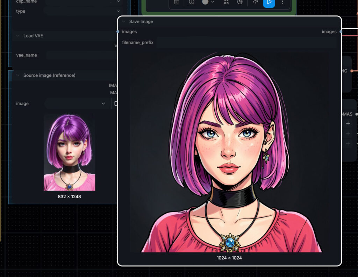Click the upload icon next to image dropdown
This screenshot has height=277, width=358.
click(115, 104)
